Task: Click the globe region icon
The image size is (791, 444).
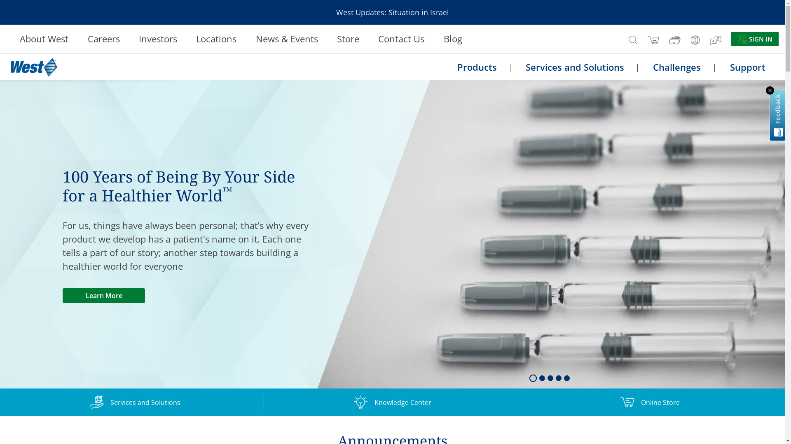Action: click(x=695, y=40)
